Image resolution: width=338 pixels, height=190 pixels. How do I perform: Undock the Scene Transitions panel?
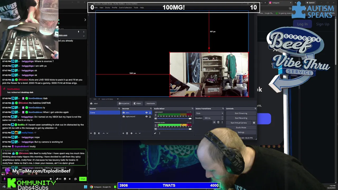point(223,108)
